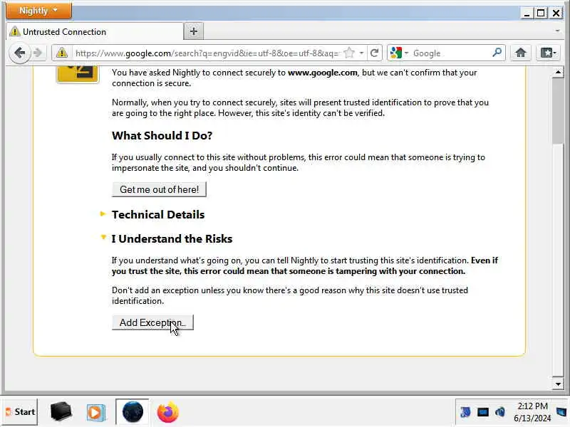Click the vertical scrollbar thumb
This screenshot has height=427, width=570.
click(x=558, y=111)
